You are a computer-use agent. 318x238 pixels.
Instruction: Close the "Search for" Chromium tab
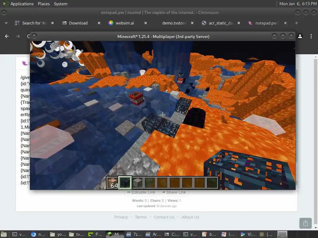[x=52, y=23]
